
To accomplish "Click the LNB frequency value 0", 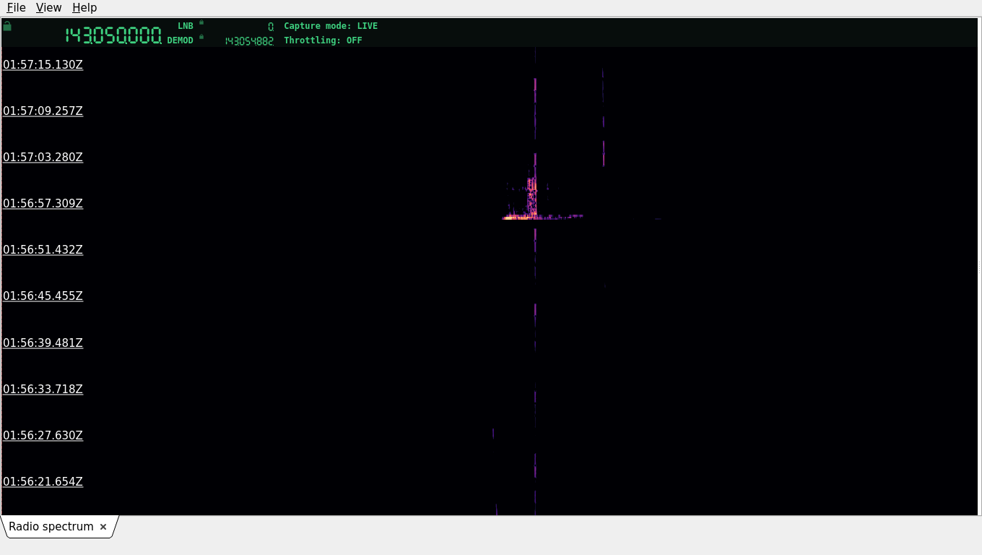I will [271, 27].
